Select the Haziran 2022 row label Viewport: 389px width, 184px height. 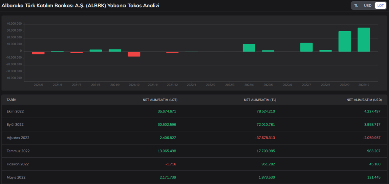tap(17, 164)
